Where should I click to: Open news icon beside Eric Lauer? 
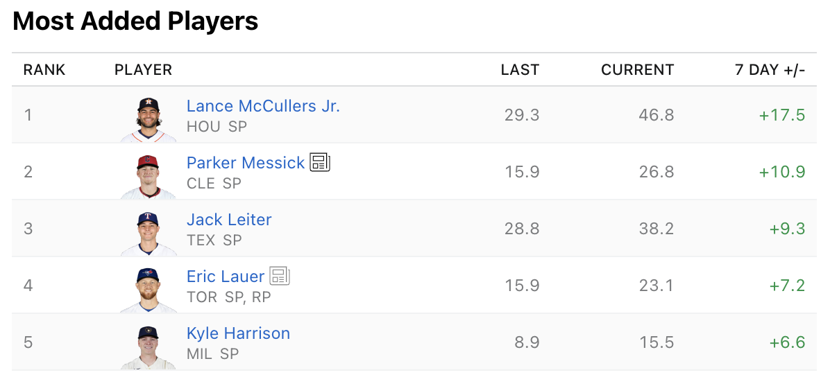(280, 277)
